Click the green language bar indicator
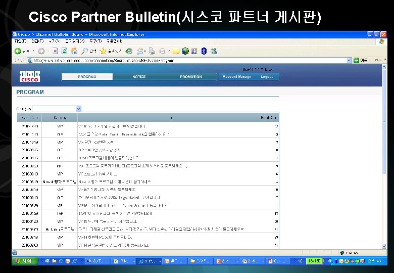 tap(315, 261)
